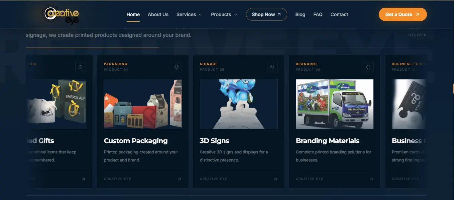Open the Custom Packaging title link
Screen dimensions: 454x200
[136, 141]
